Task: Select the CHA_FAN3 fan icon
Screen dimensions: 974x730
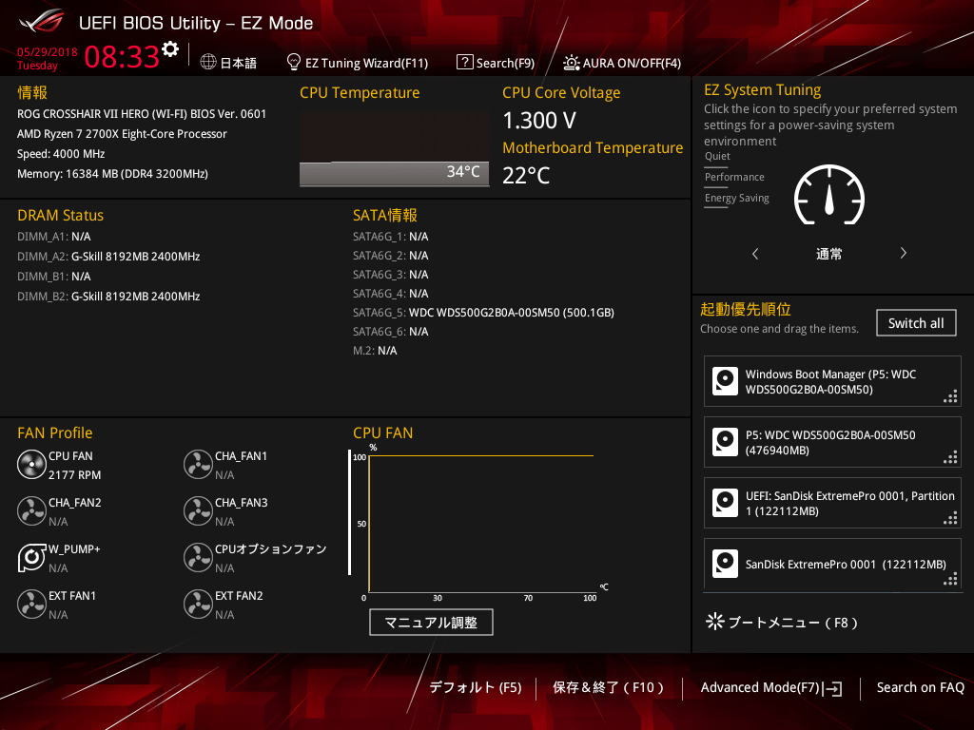Action: (198, 510)
